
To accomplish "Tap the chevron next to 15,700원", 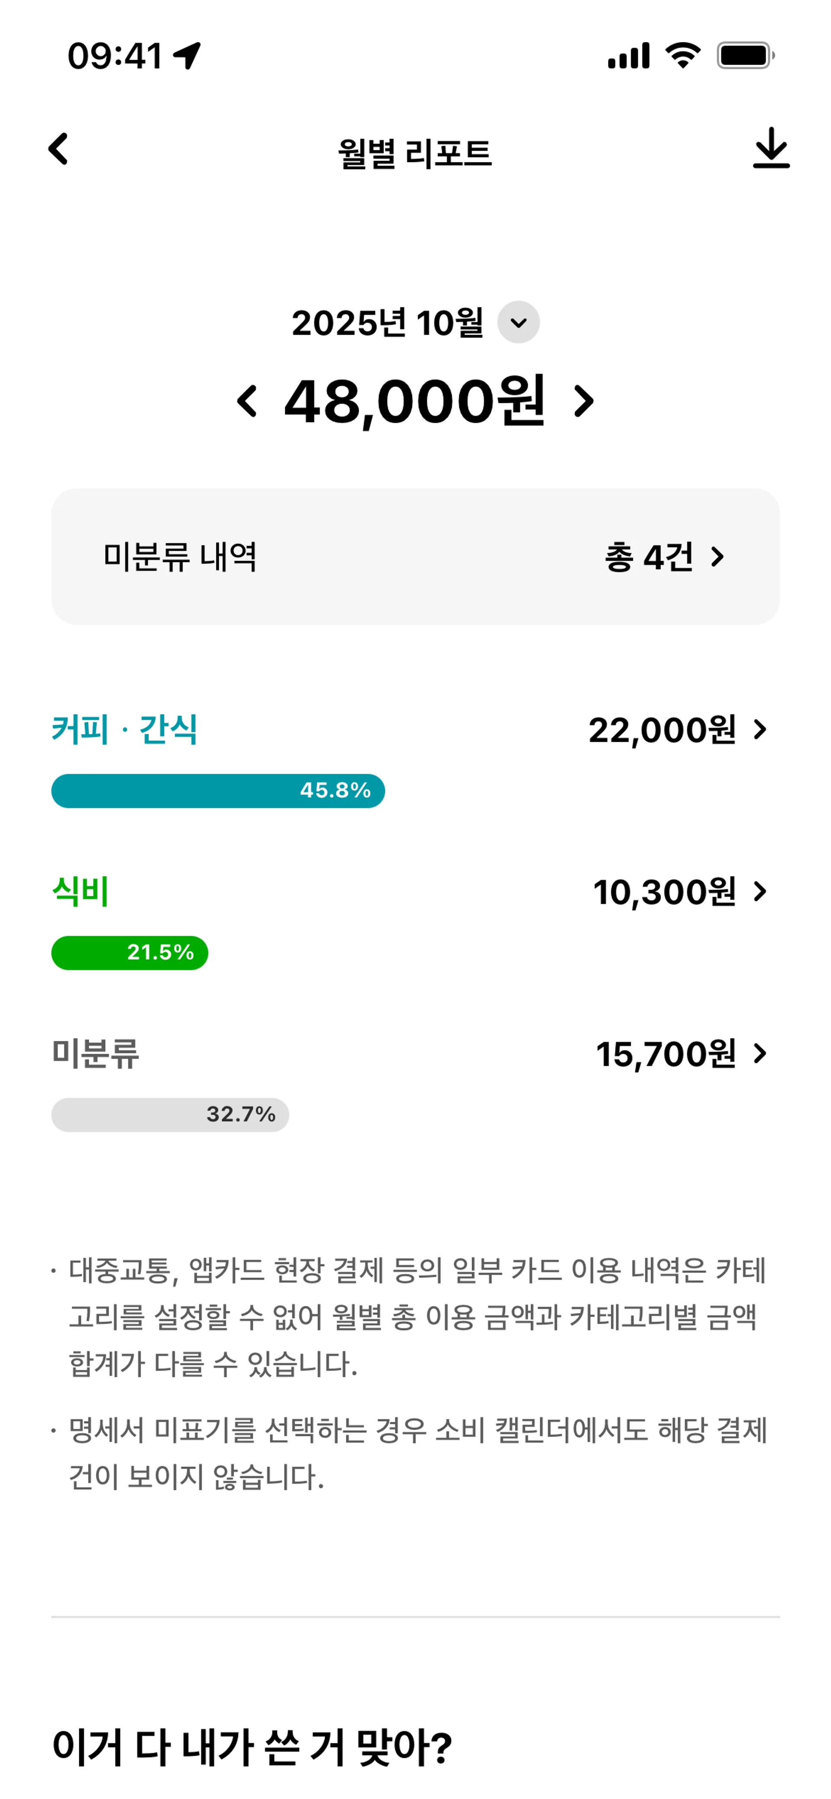I will [x=760, y=1053].
